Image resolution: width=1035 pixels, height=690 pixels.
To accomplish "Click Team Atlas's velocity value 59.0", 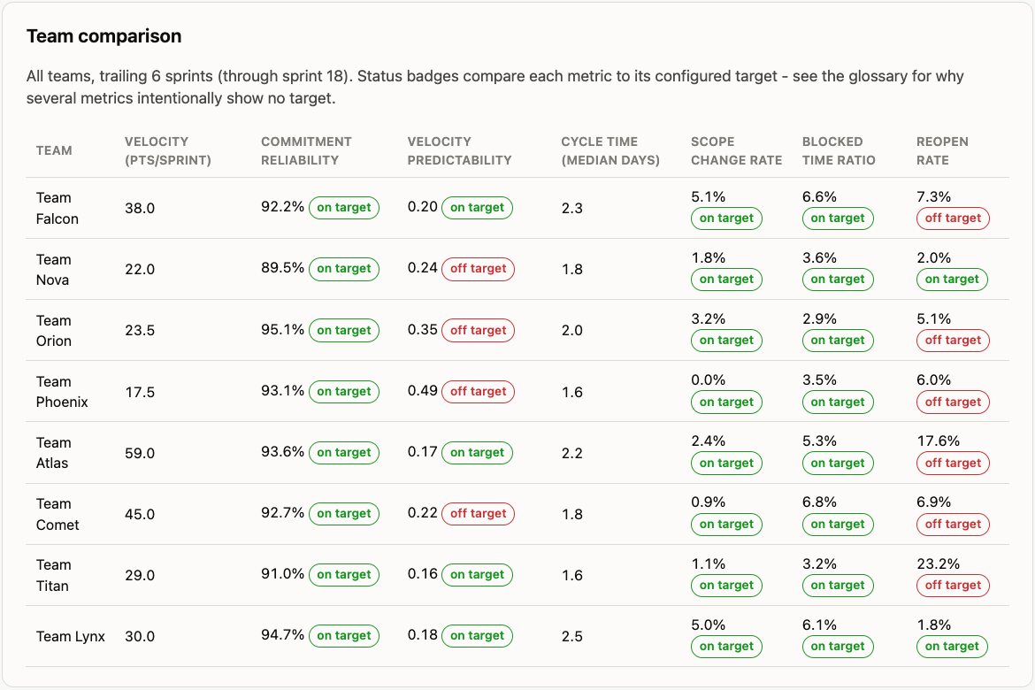I will (140, 453).
